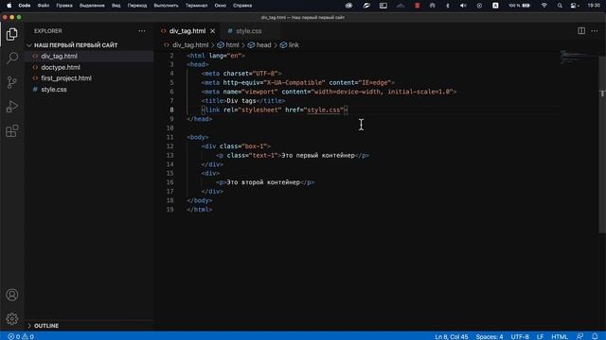The width and height of the screenshot is (606, 340).
Task: Click the Wi-Fi icon in menu bar
Action: 544,6
